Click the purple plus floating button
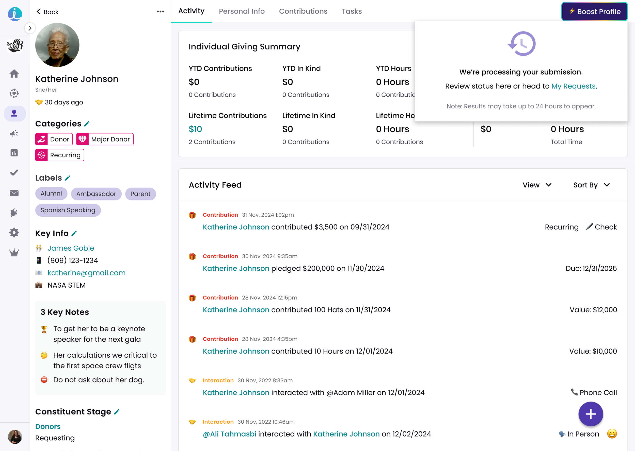 [x=591, y=414]
